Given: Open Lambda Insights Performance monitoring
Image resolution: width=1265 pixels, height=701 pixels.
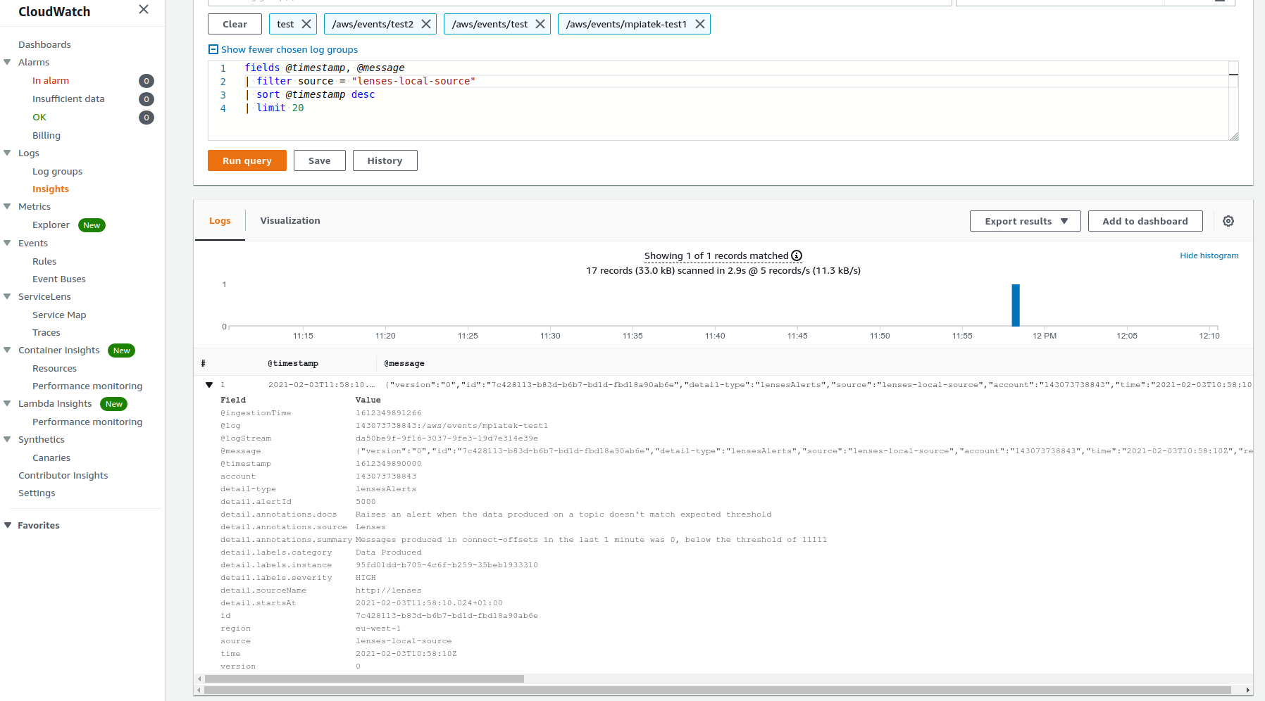Looking at the screenshot, I should 87,422.
